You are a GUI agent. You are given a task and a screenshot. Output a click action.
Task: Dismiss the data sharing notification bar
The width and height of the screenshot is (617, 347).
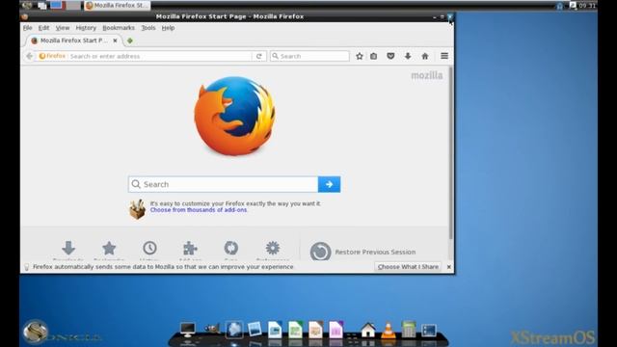[x=448, y=267]
